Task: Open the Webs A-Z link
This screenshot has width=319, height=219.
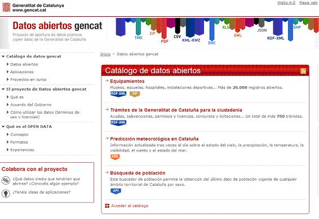Action: (x=286, y=2)
